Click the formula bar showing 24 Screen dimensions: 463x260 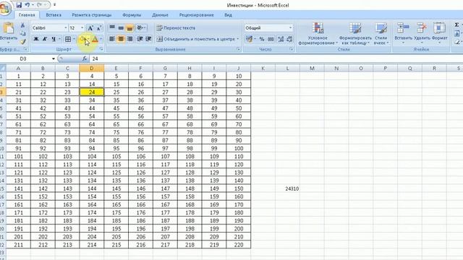coord(276,58)
